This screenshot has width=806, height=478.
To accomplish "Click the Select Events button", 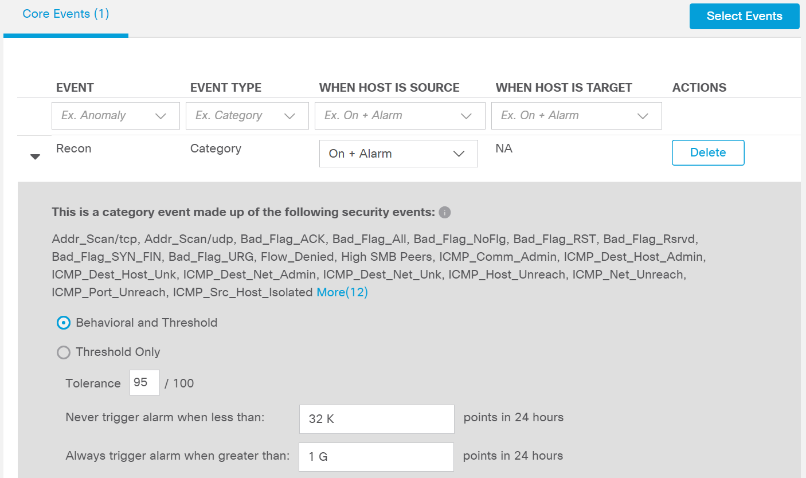I will tap(744, 16).
